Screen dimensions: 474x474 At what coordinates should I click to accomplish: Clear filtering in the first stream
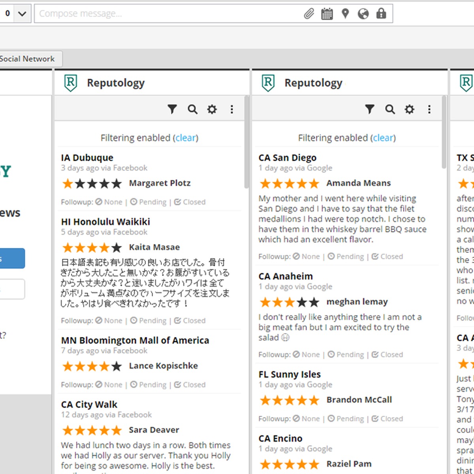[186, 138]
